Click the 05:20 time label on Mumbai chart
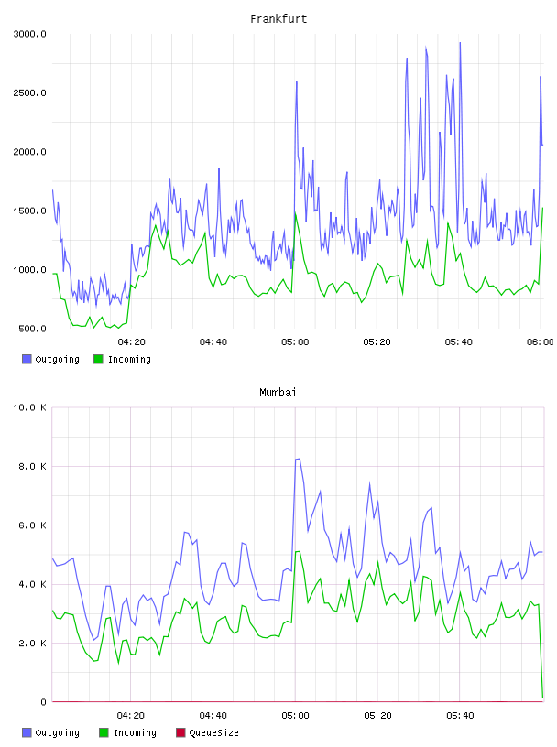The image size is (557, 747). coord(377,716)
